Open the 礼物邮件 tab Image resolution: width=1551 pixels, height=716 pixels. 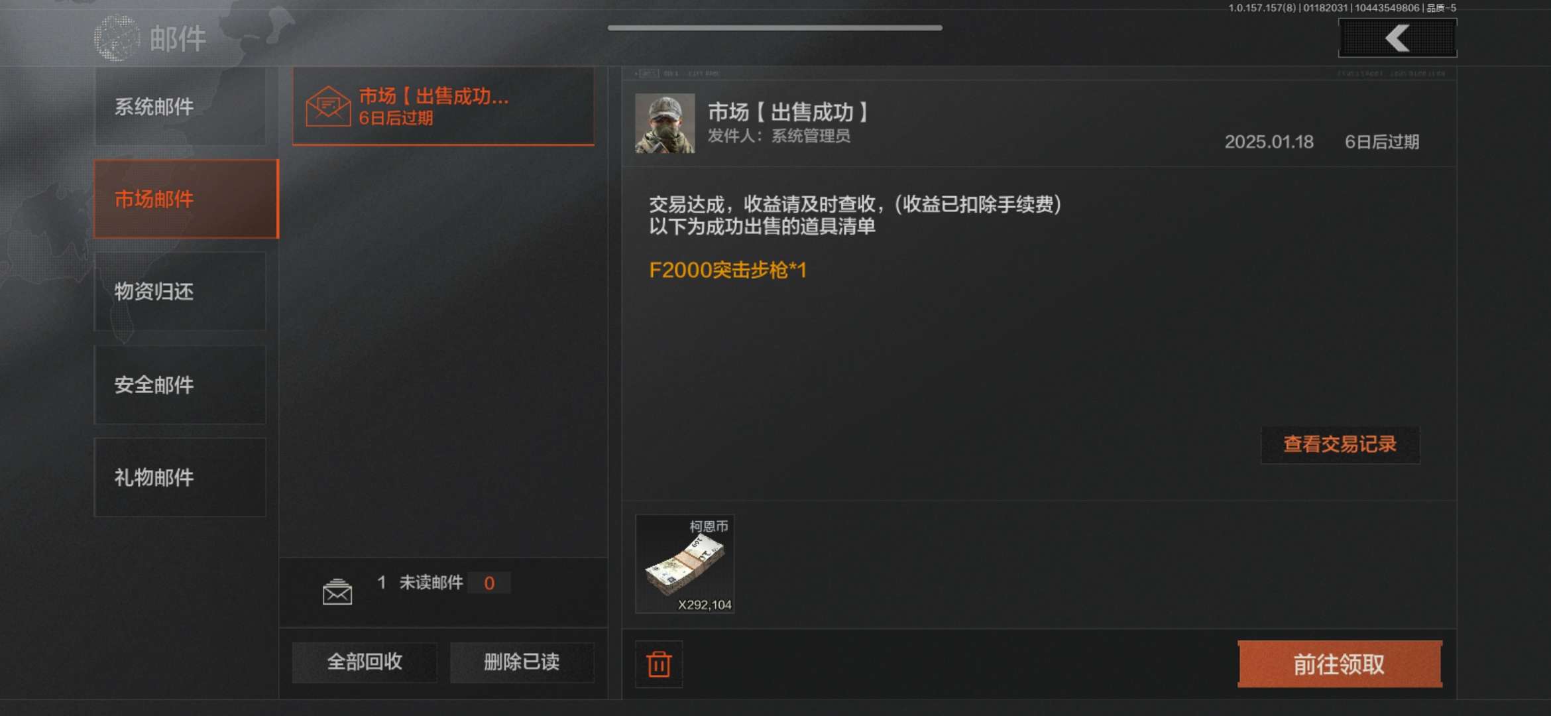180,477
